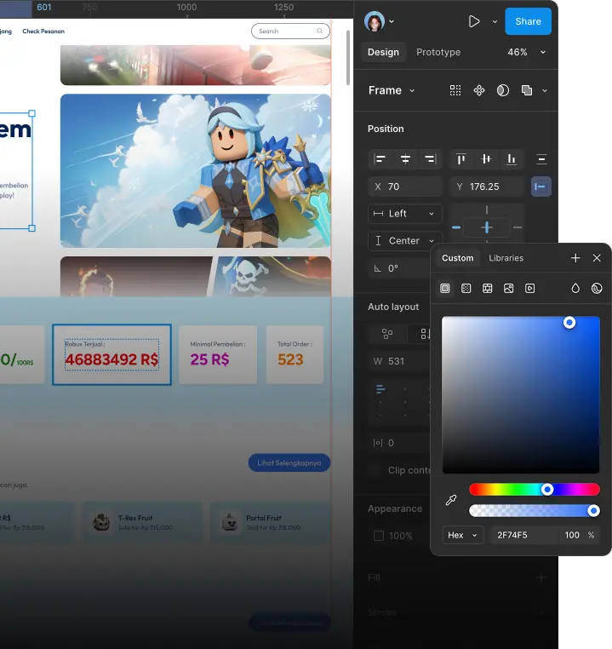Screen dimensions: 612x649
Task: Edit the gap spacing 0 field
Action: (399, 443)
